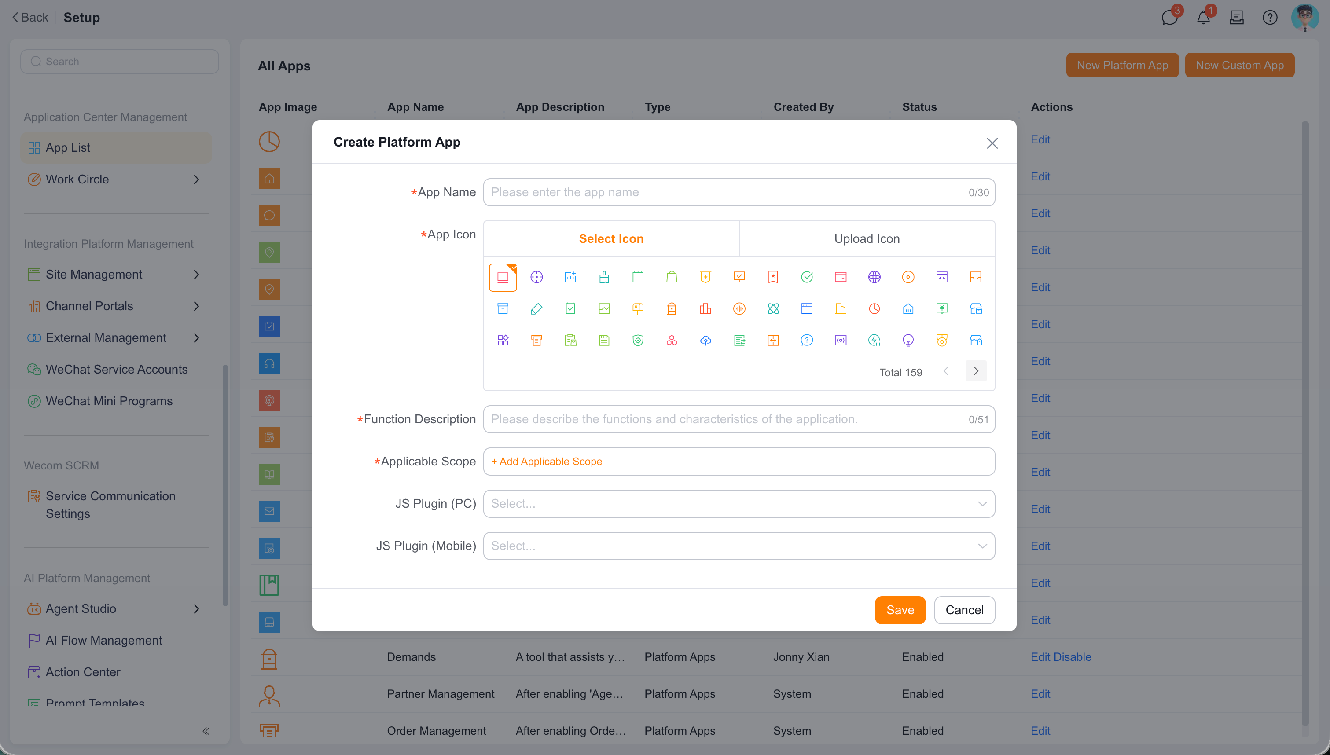The width and height of the screenshot is (1330, 755).
Task: Collapse the sidebar with double-chevron icon
Action: (206, 731)
